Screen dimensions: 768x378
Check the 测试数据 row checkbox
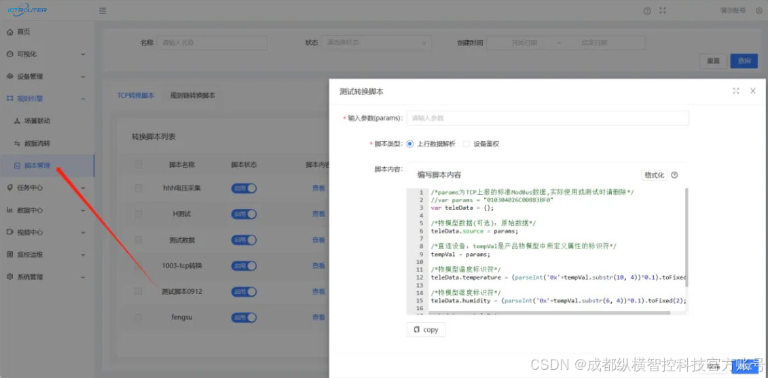click(138, 240)
